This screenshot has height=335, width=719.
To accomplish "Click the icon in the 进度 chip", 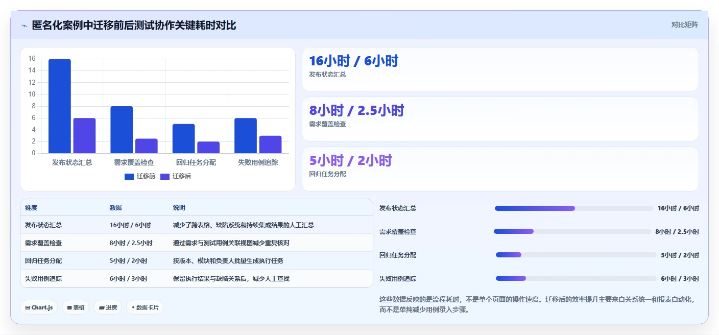I will 102,308.
